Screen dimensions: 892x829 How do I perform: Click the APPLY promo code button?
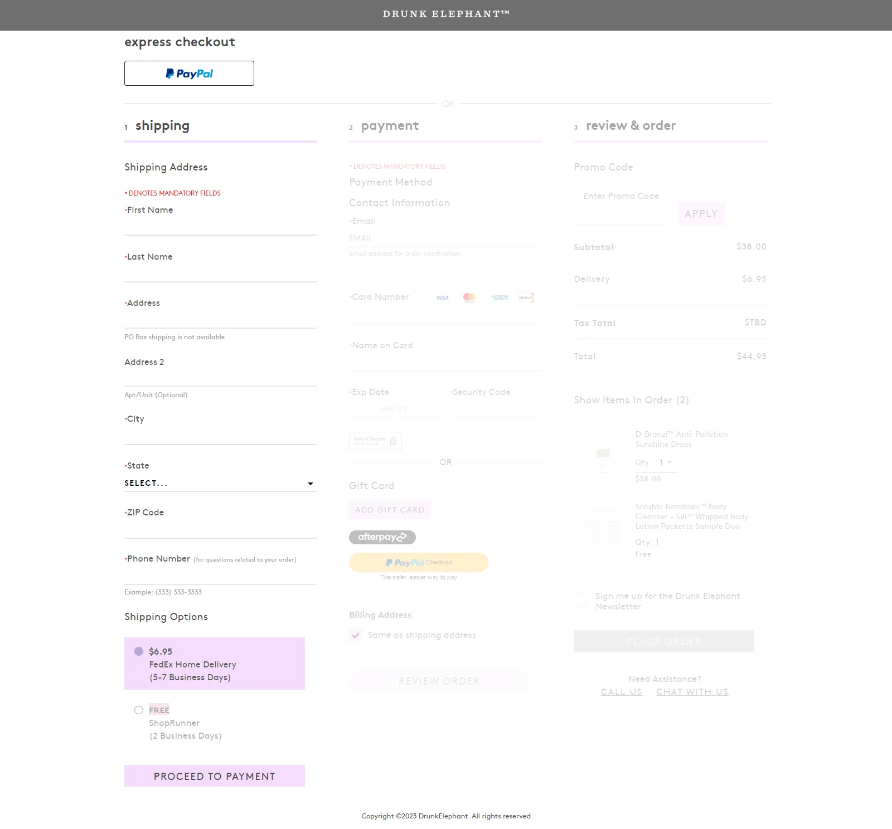pos(701,214)
